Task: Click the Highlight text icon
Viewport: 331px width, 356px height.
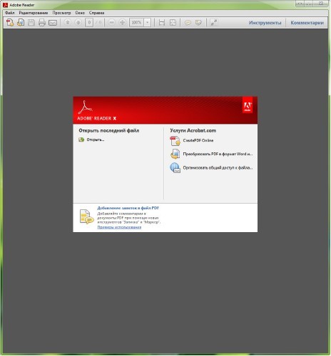Action: [198, 23]
